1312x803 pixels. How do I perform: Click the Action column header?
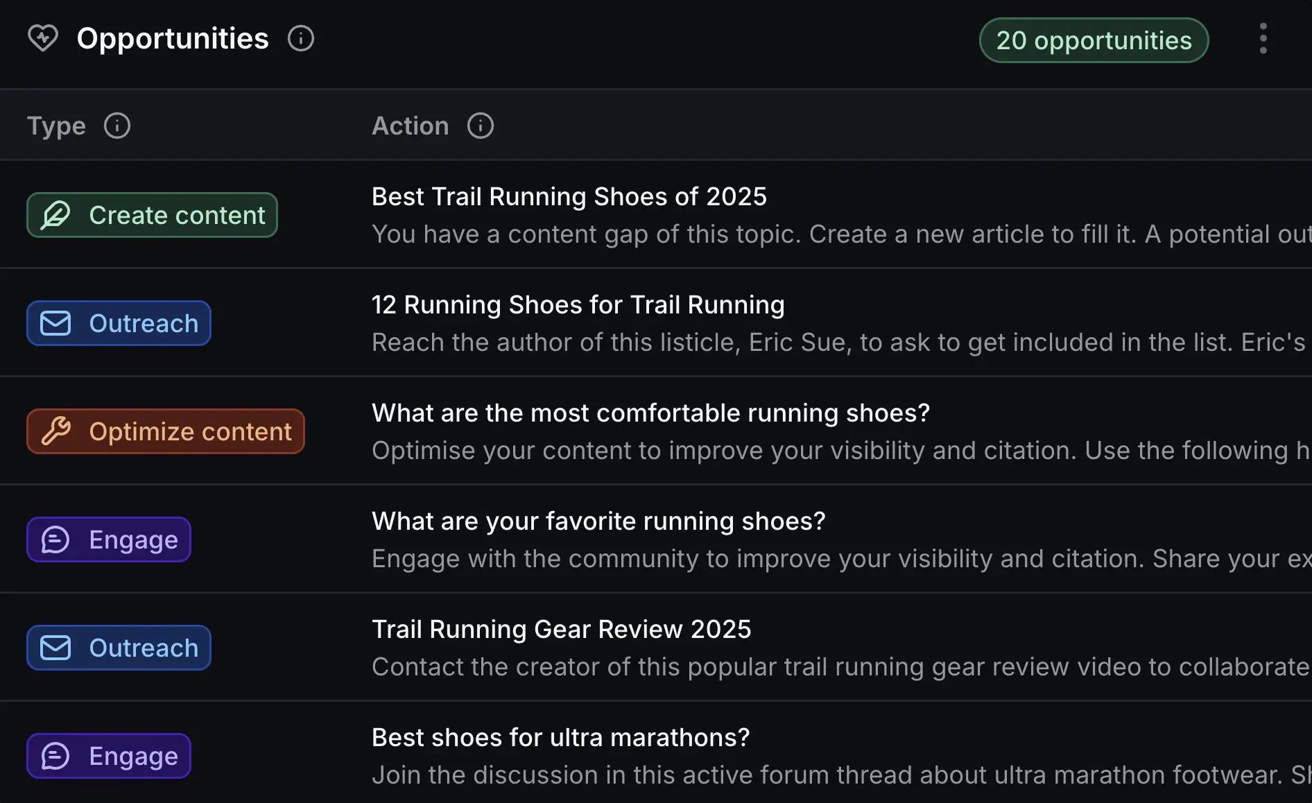(x=410, y=126)
